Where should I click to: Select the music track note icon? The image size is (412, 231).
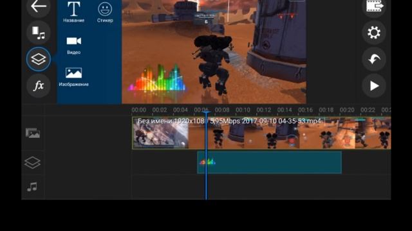[32, 187]
